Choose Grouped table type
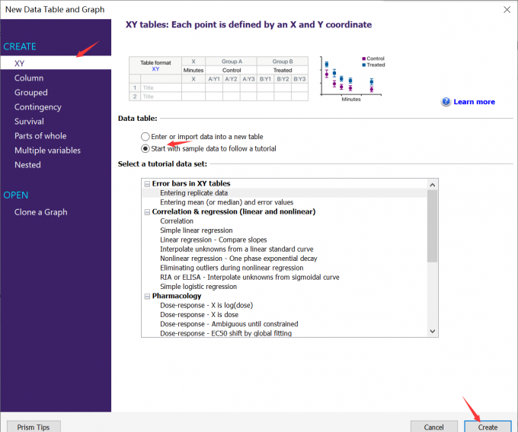This screenshot has width=518, height=432. tap(30, 92)
